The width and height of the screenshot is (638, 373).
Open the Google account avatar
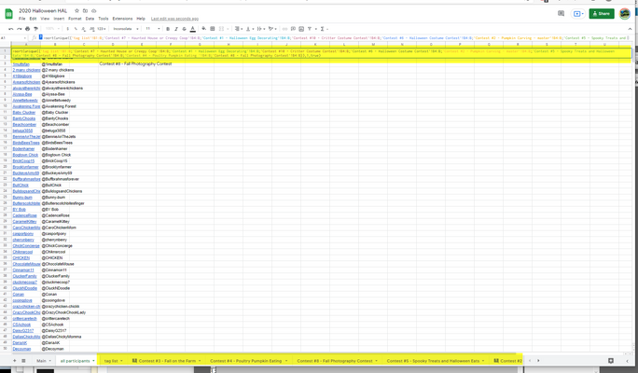[625, 13]
